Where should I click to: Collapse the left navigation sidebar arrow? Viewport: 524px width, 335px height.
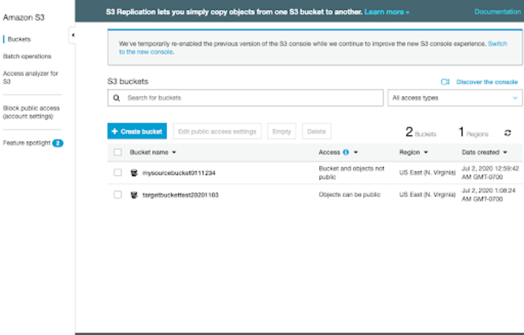coord(73,35)
